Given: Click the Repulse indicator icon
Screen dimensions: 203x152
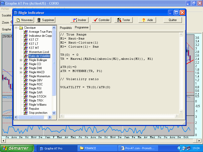Looking at the screenshot, I should (26, 109).
